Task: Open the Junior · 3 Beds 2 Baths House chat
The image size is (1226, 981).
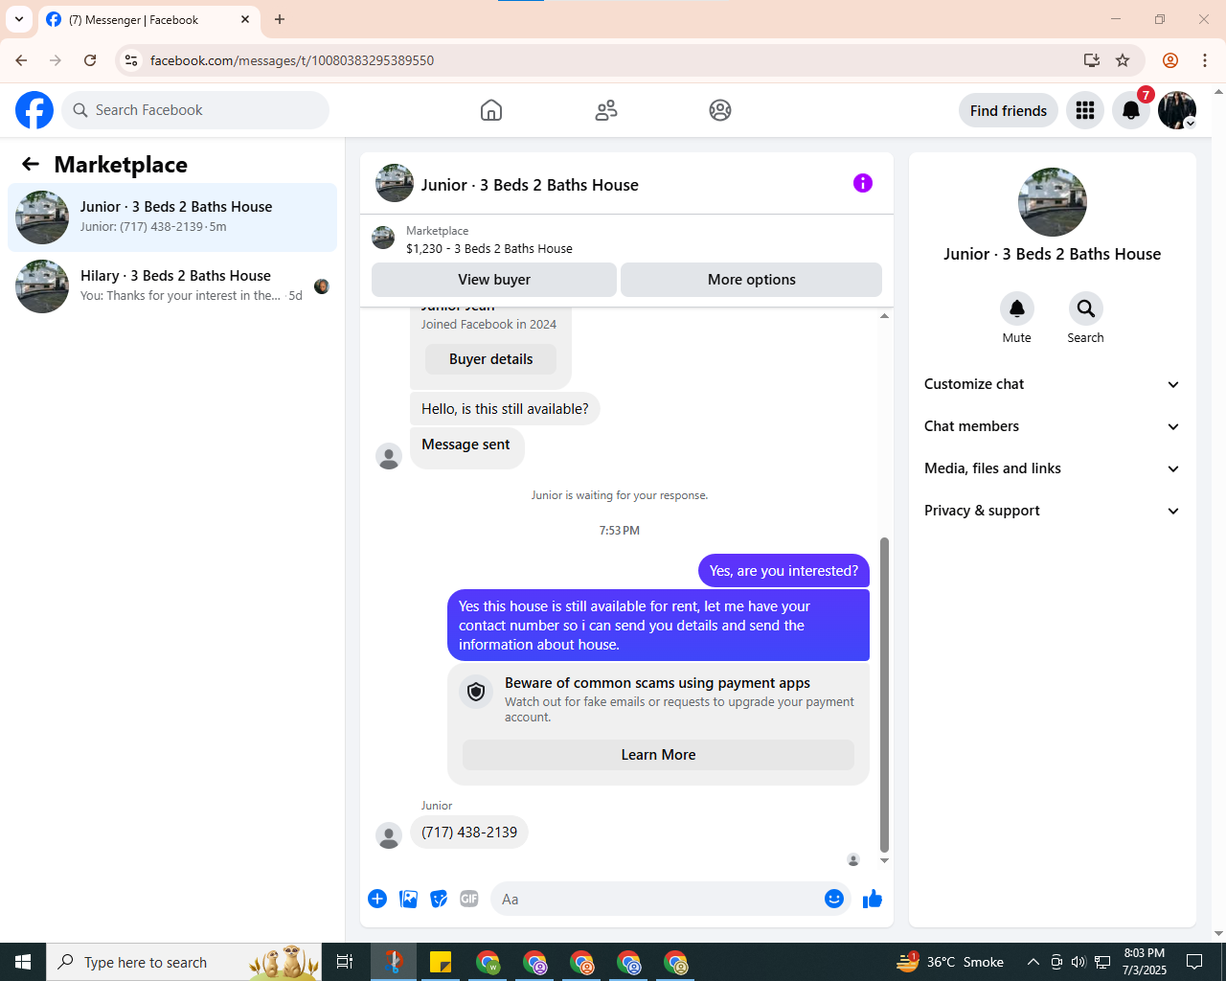Action: point(172,217)
